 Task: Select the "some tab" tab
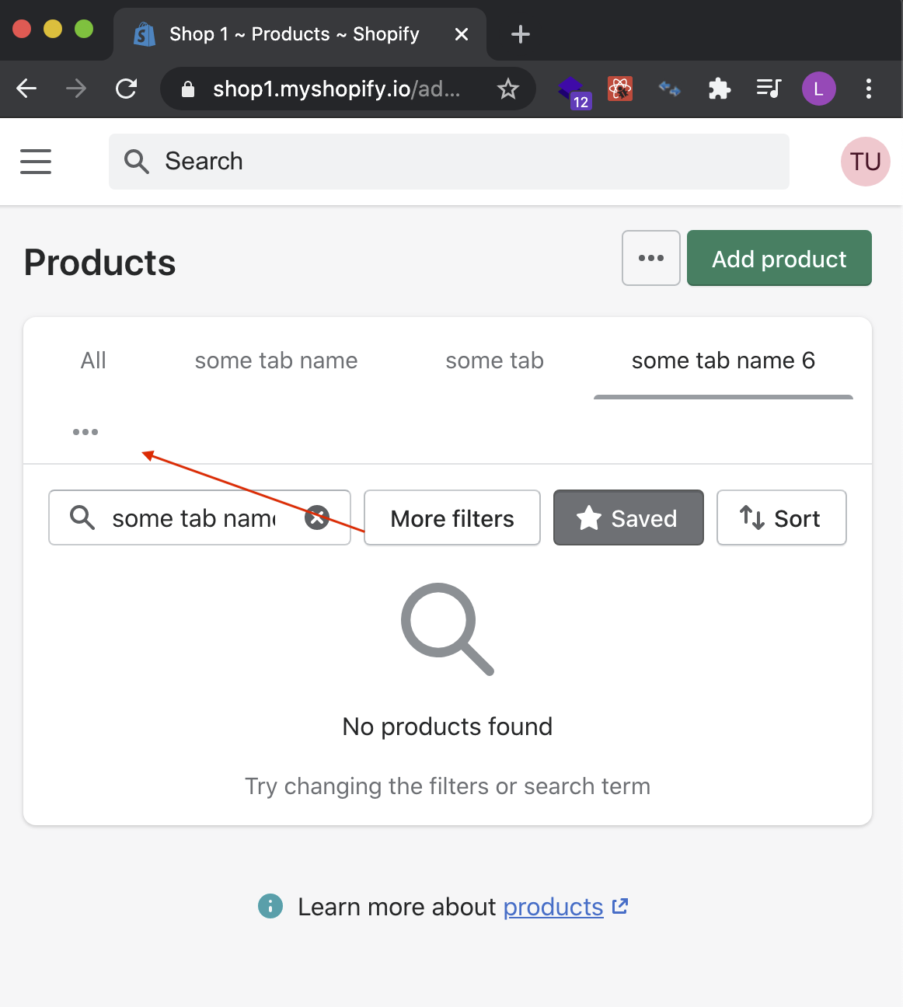pyautogui.click(x=494, y=361)
